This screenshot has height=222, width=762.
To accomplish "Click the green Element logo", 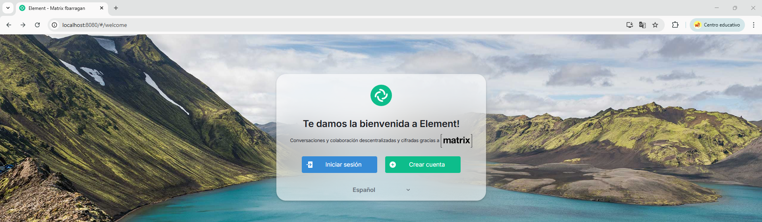I will (x=381, y=95).
